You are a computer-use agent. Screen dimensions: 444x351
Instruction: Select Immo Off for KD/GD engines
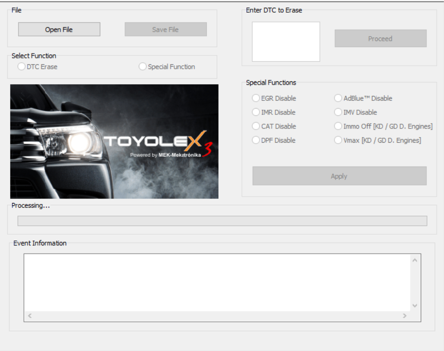(338, 126)
